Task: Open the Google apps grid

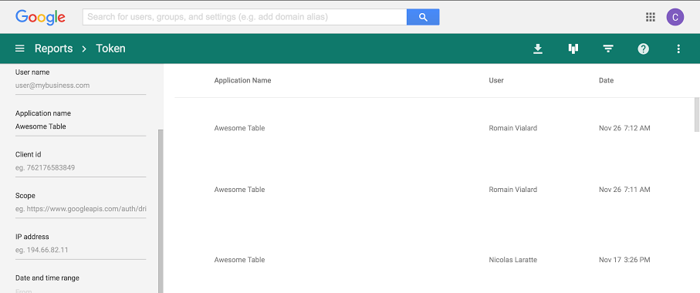Action: tap(651, 18)
